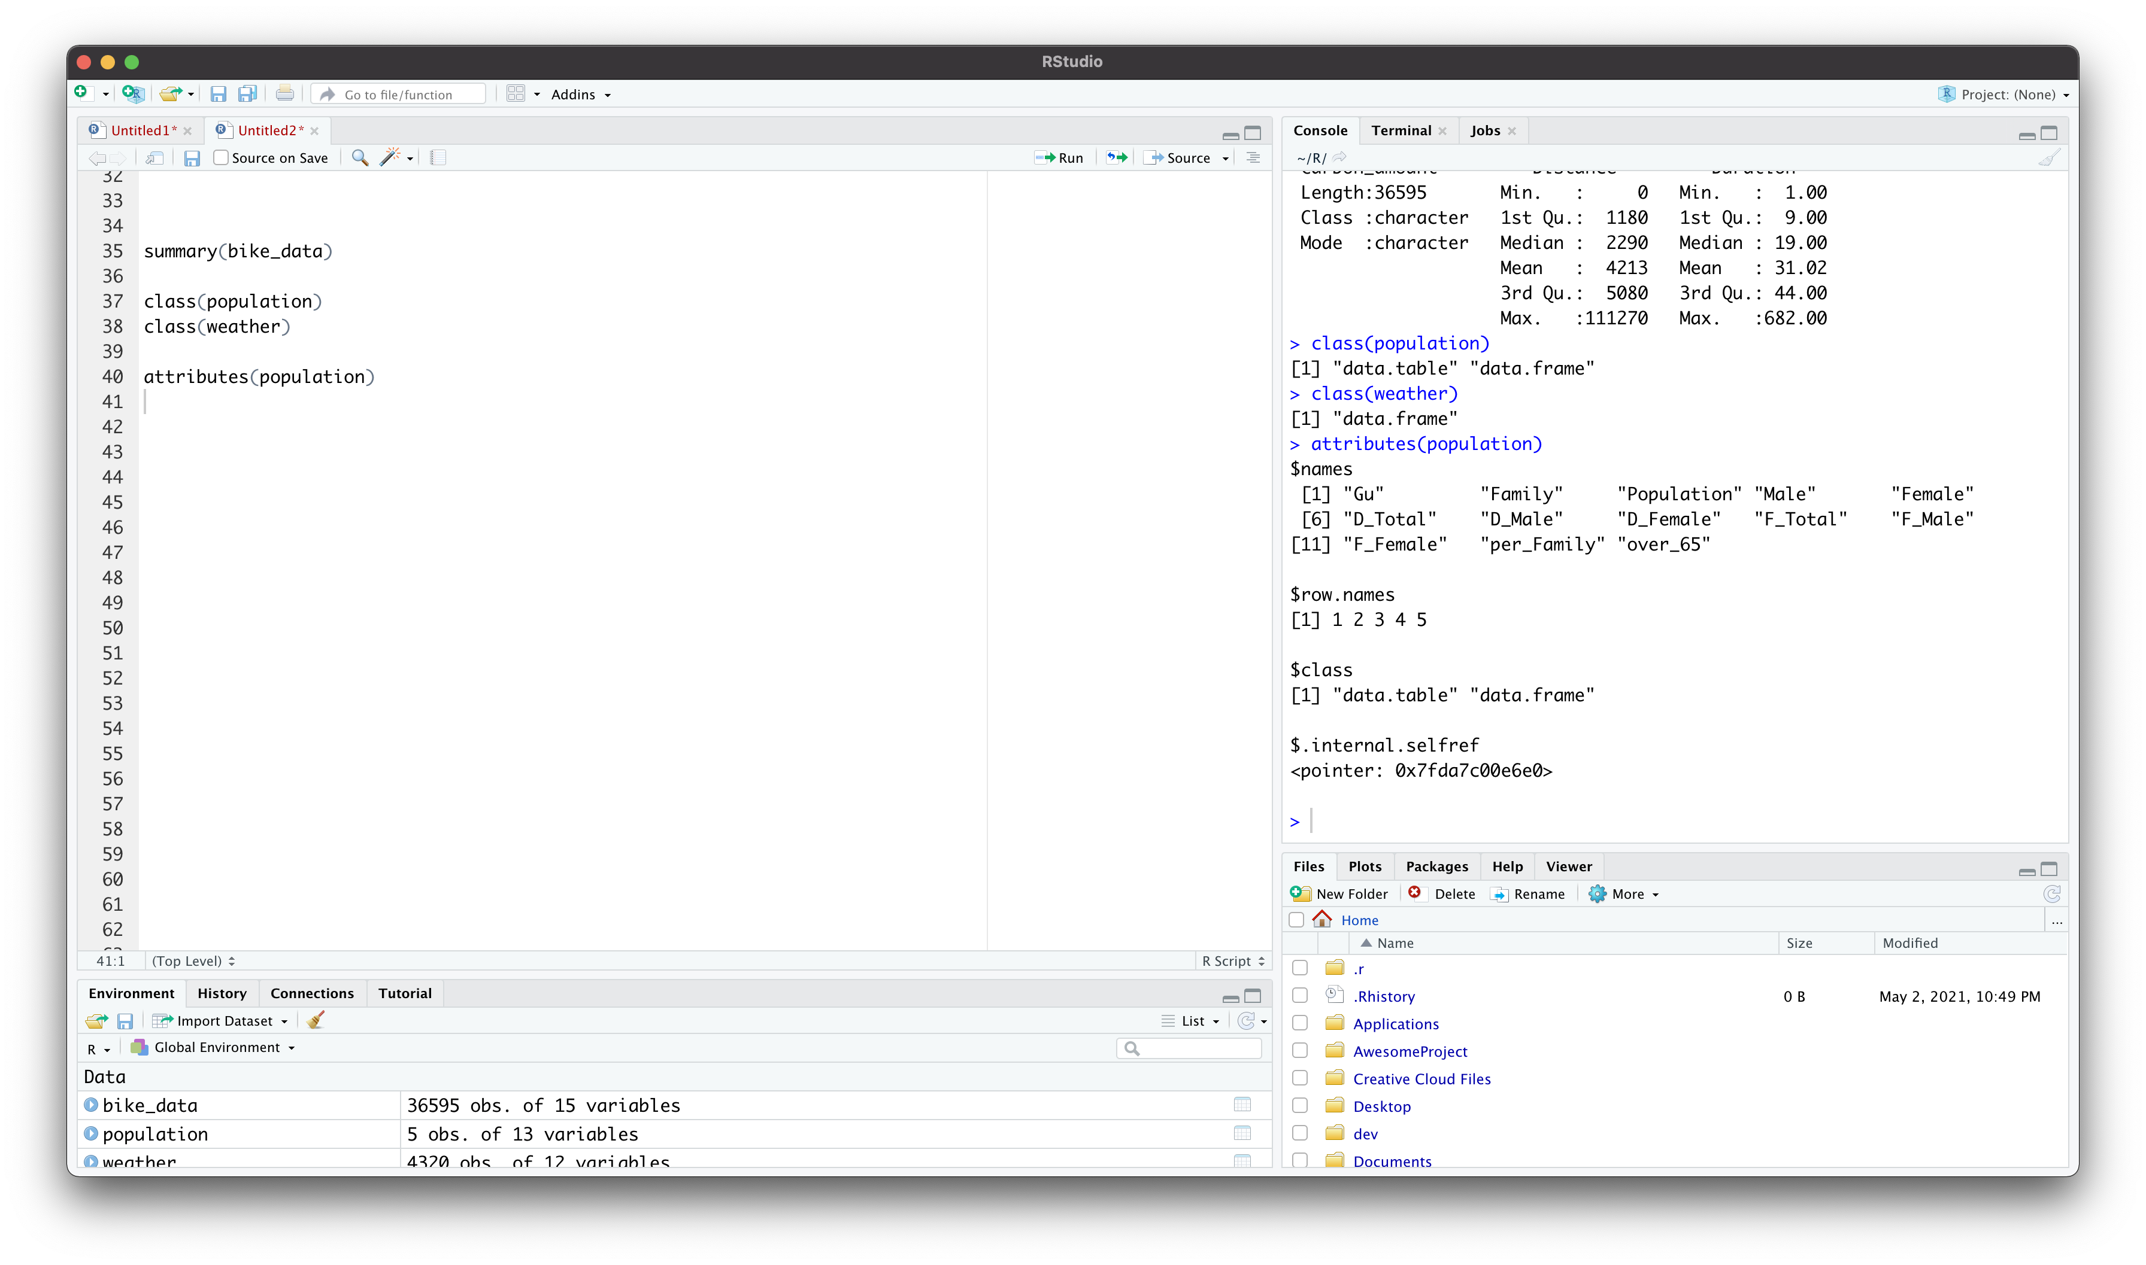Switch to the Terminal tab

coord(1401,130)
